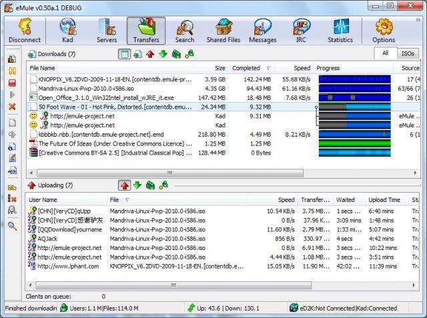427x318 pixels.
Task: Click the Users icon in status bar
Action: click(x=64, y=308)
